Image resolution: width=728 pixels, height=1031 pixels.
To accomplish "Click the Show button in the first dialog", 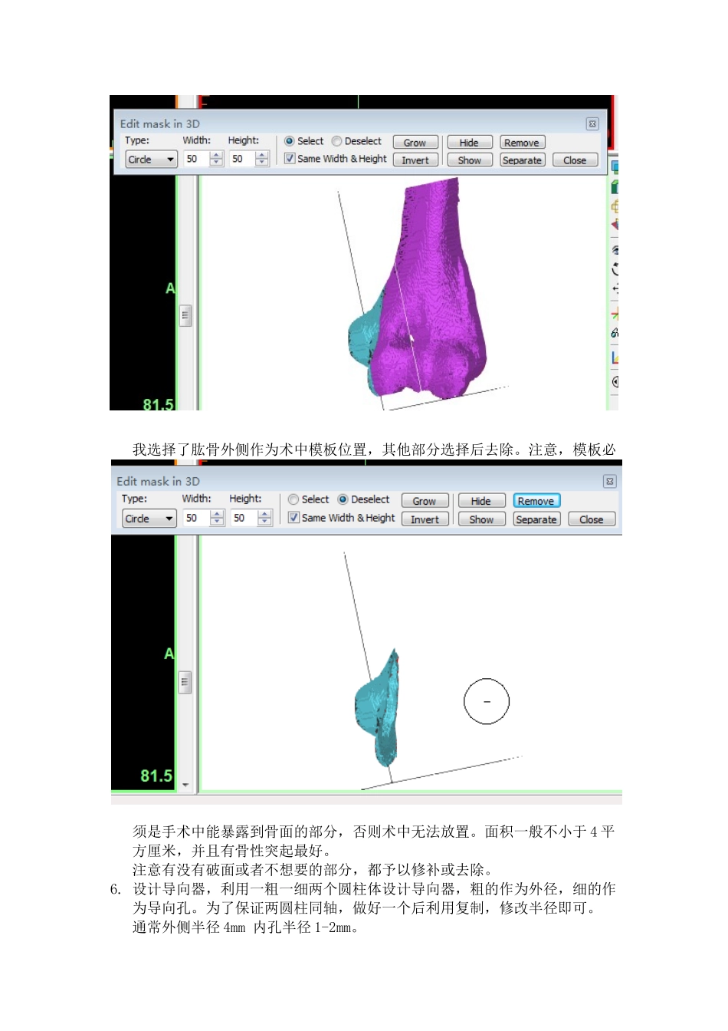I will 470,160.
